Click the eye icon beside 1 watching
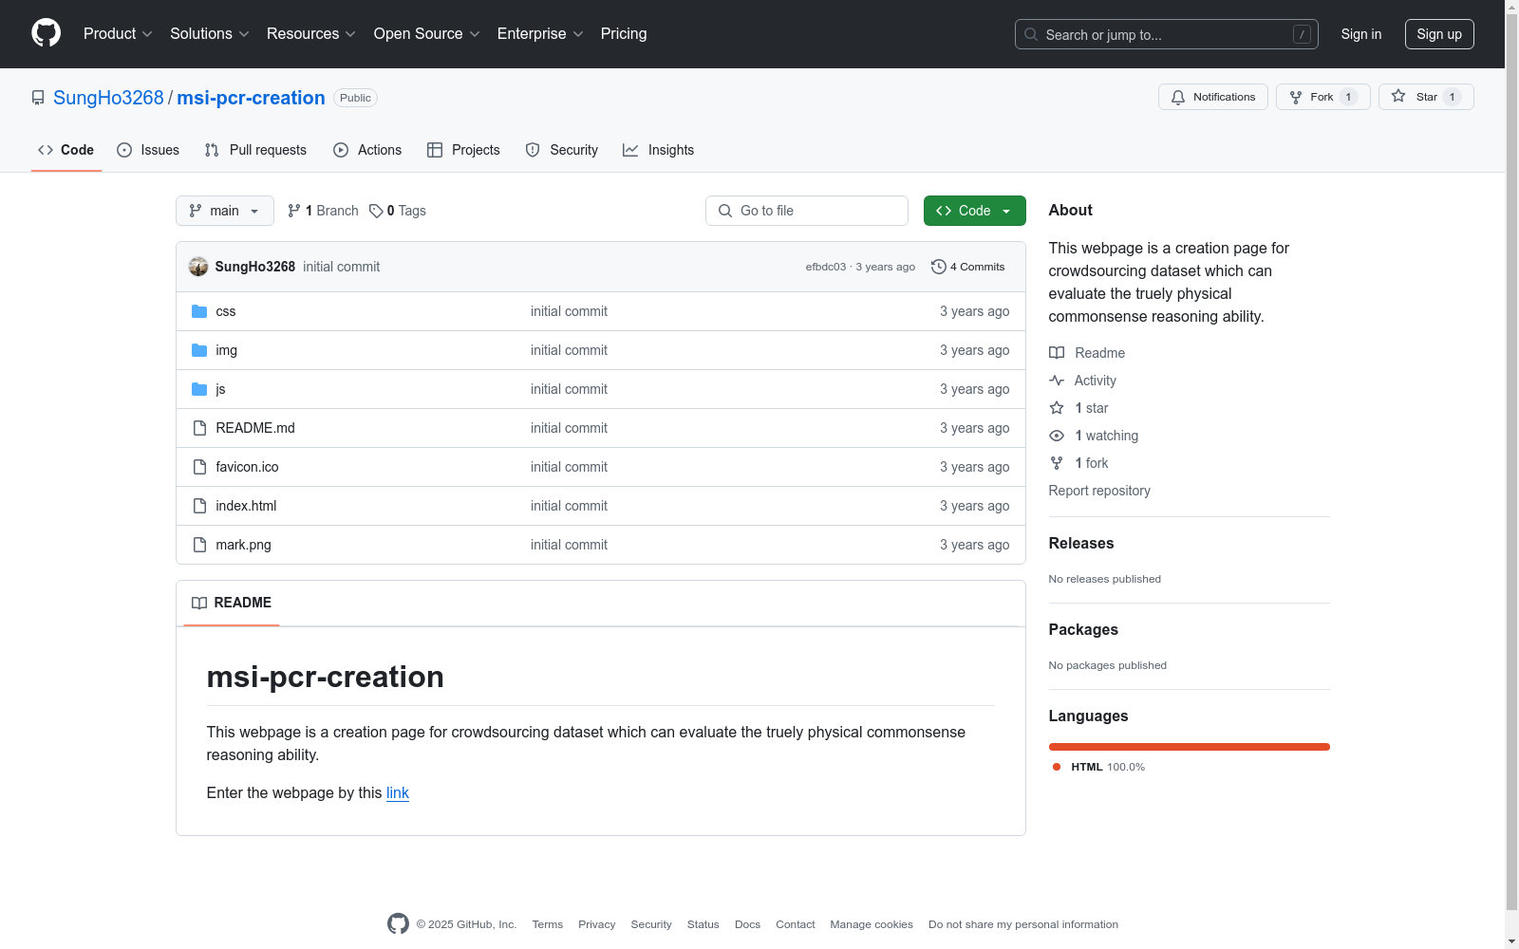Image resolution: width=1519 pixels, height=949 pixels. click(1057, 436)
